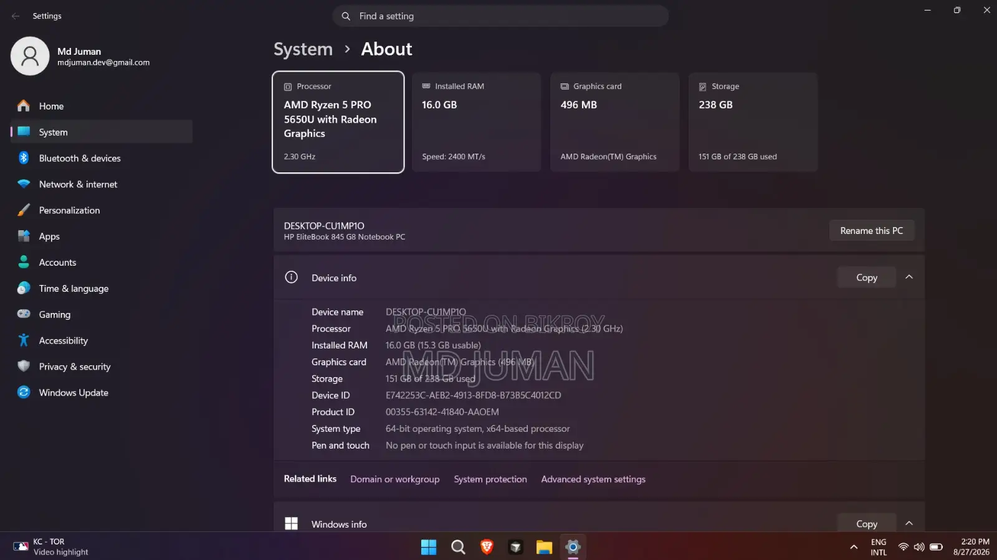Click the Device info circle icon
The image size is (997, 560).
(291, 278)
